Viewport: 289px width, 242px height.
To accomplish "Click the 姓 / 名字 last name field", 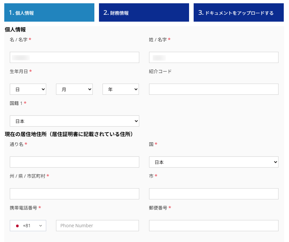I will pyautogui.click(x=214, y=57).
